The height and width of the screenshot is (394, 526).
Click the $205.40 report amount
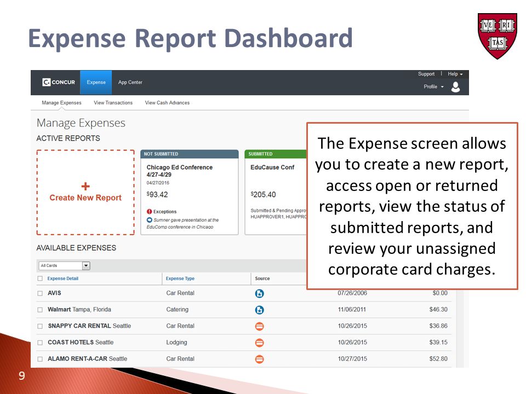coord(264,194)
